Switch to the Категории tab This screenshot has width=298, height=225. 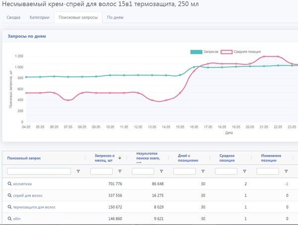[39, 17]
